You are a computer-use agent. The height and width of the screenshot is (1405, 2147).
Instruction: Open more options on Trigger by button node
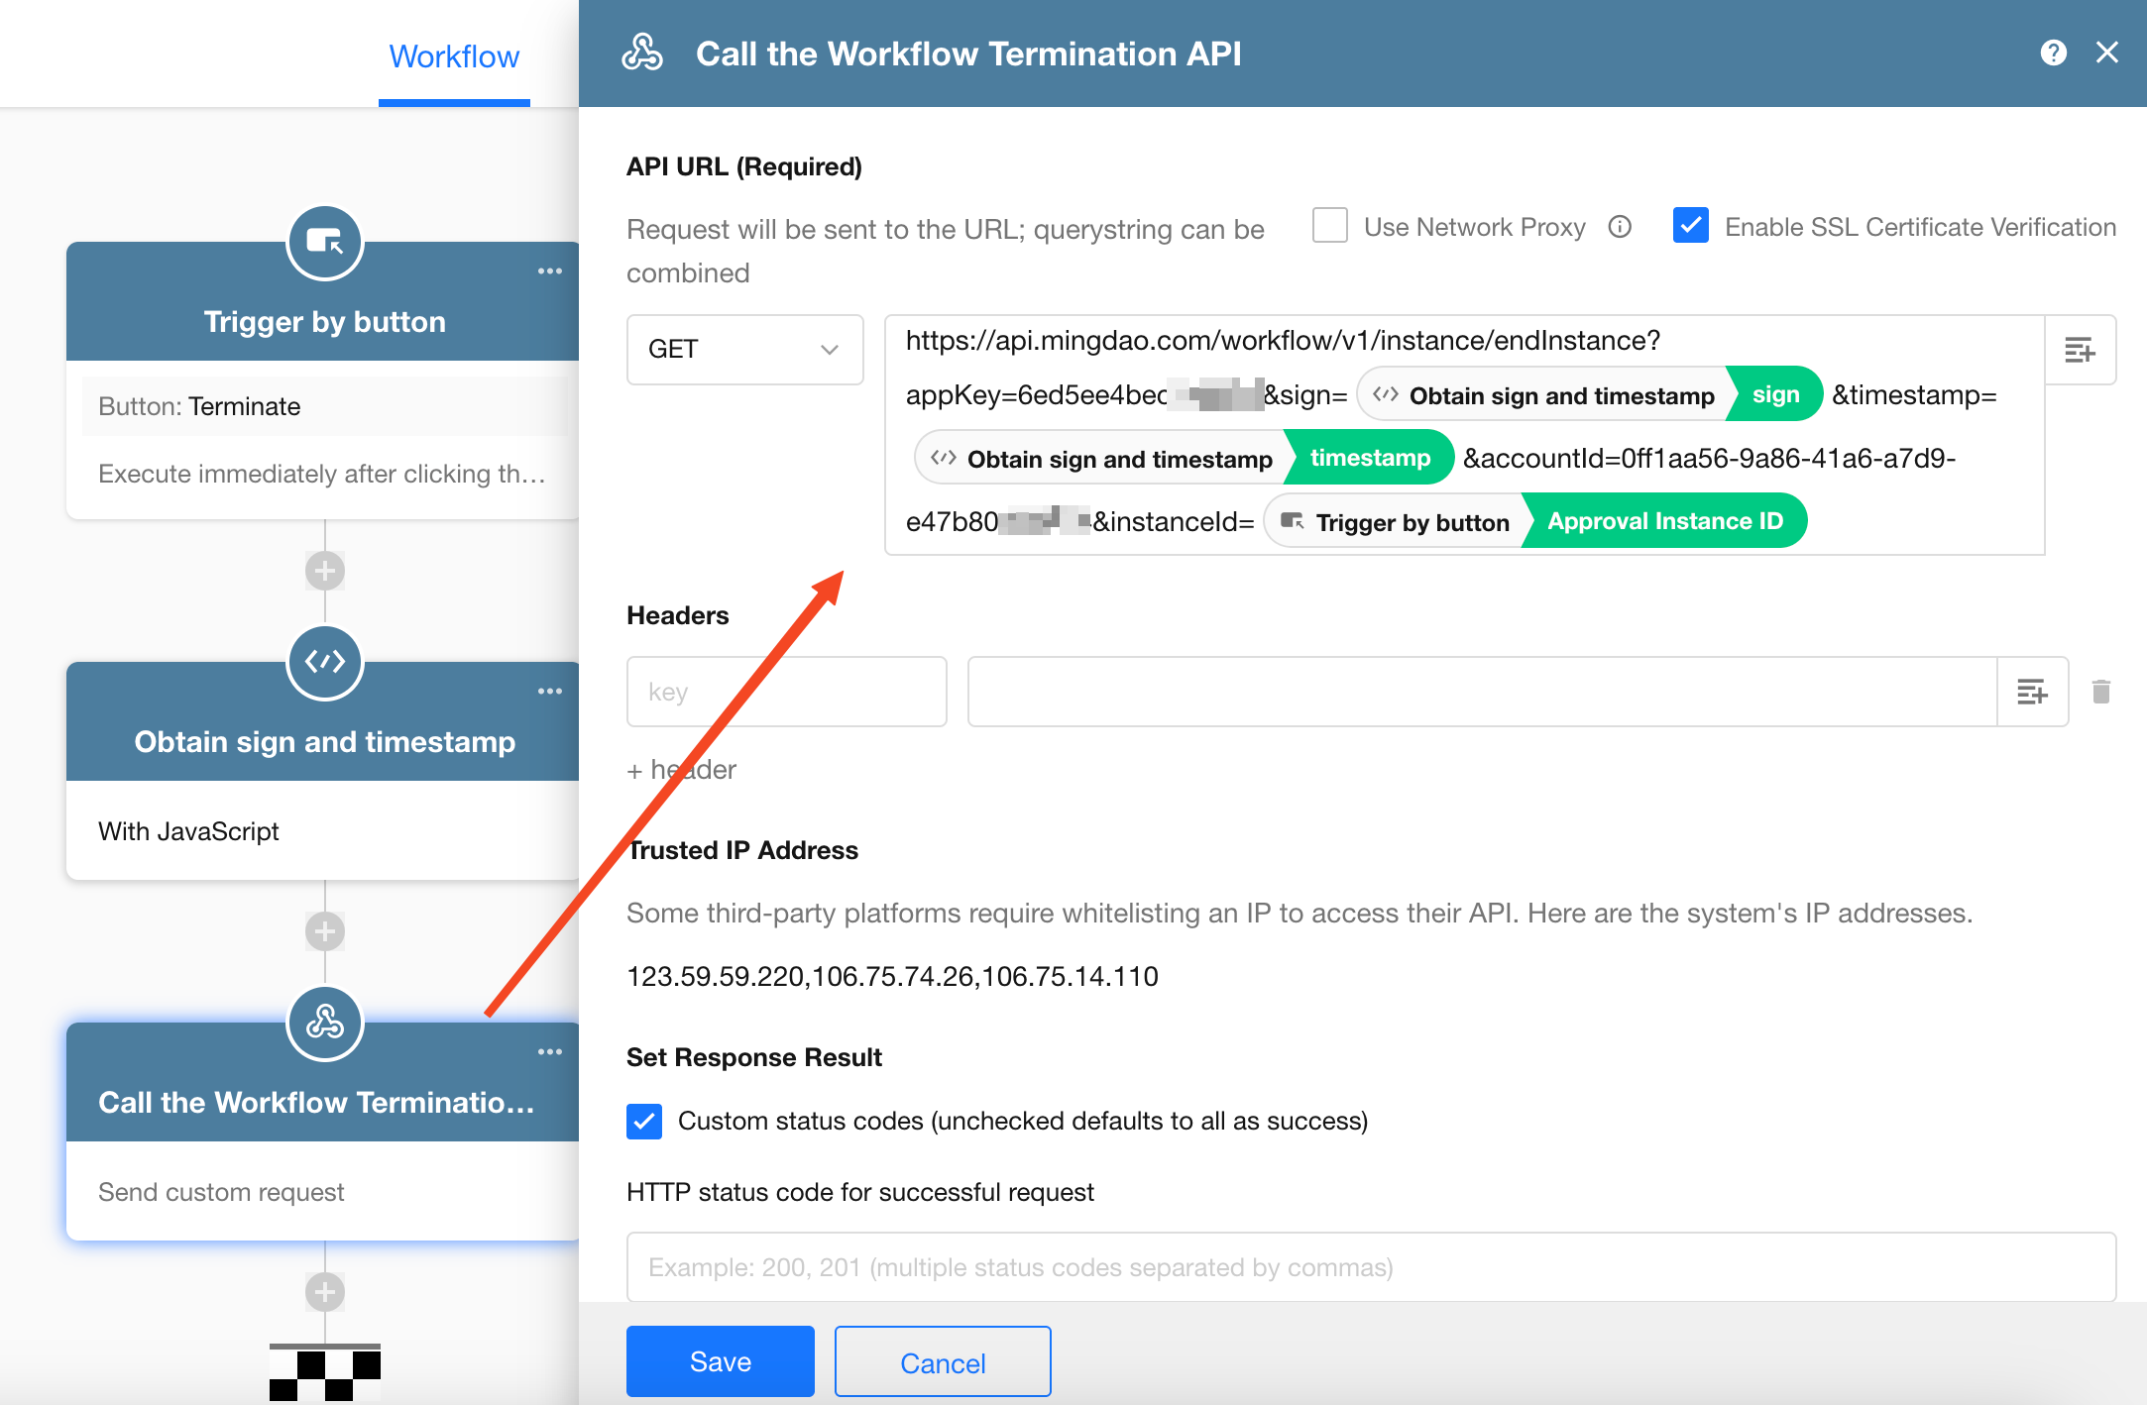point(549,271)
